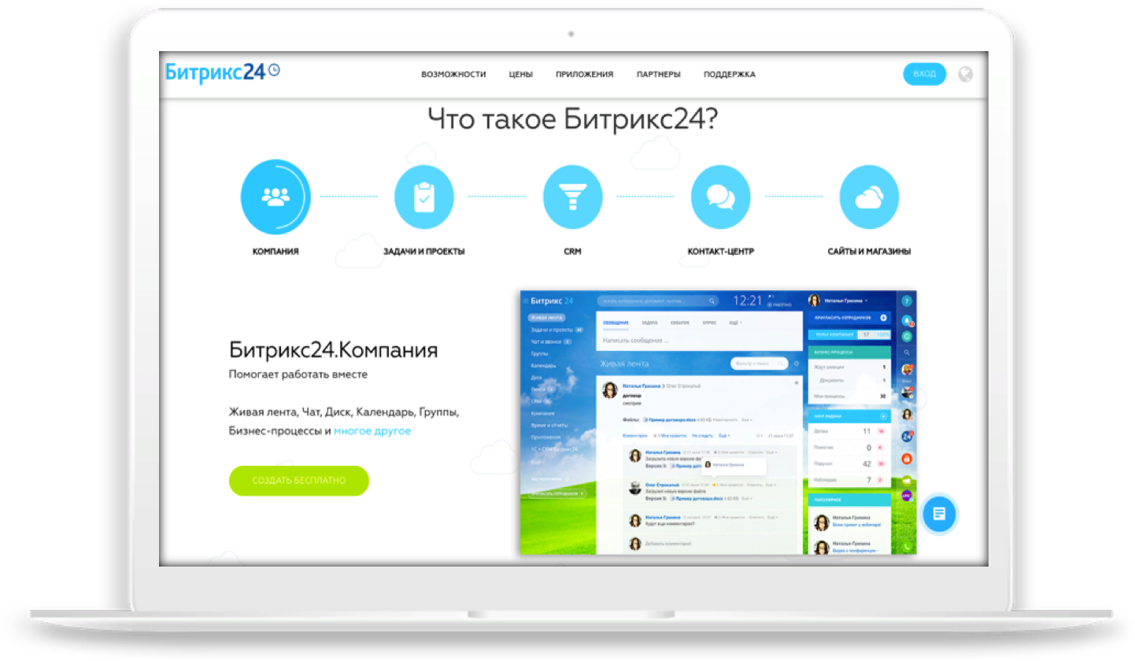
Task: Select the Компания people circle icon
Action: click(x=275, y=197)
